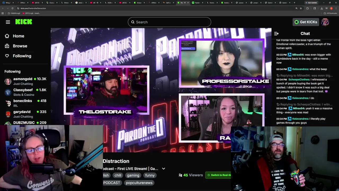Click boneclinks' avatar in the Following list
Image resolution: width=339 pixels, height=191 pixels.
[x=8, y=103]
